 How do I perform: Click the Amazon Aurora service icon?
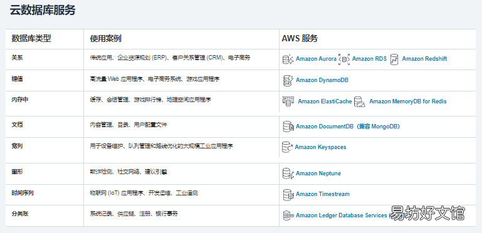pos(288,60)
